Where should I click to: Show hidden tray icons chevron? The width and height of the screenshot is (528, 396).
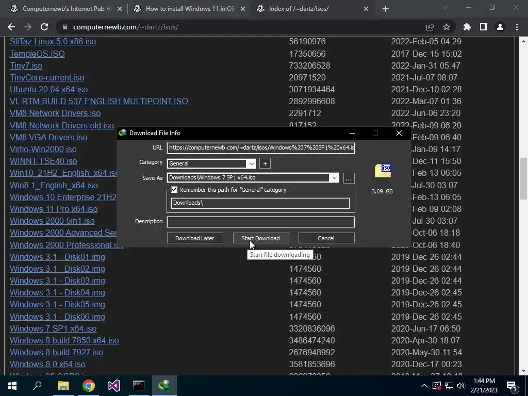tap(424, 386)
